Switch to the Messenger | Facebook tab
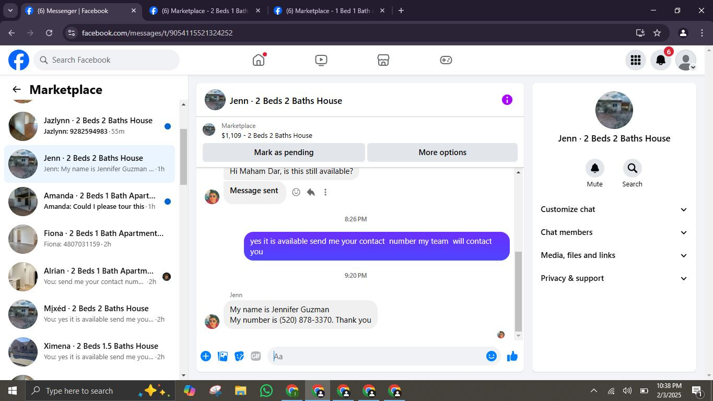This screenshot has width=713, height=401. click(x=80, y=10)
